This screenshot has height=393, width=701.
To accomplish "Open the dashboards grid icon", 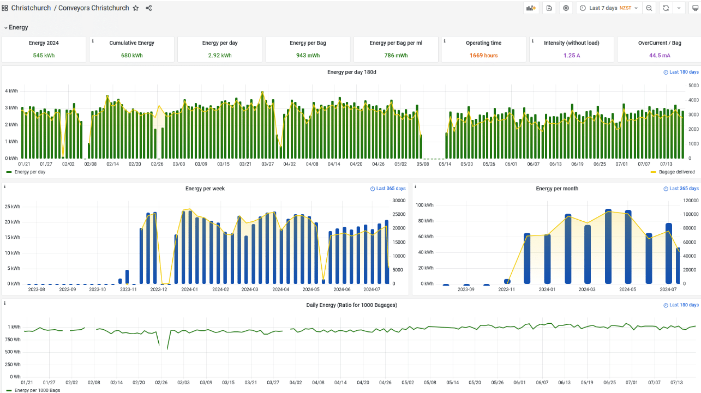I will pos(5,8).
